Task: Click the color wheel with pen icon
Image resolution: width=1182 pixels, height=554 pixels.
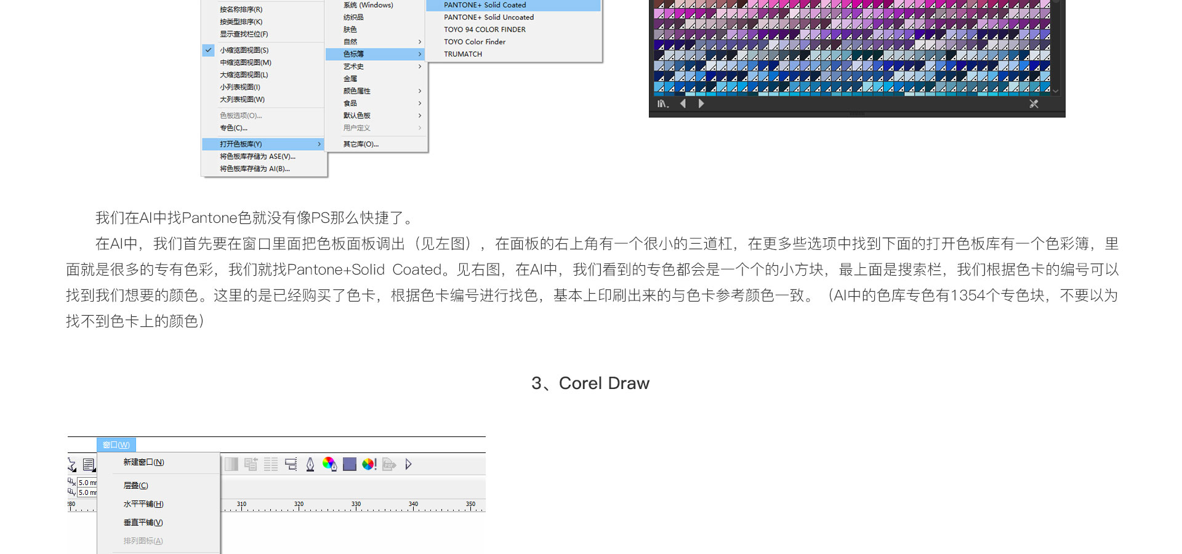Action: coord(329,464)
